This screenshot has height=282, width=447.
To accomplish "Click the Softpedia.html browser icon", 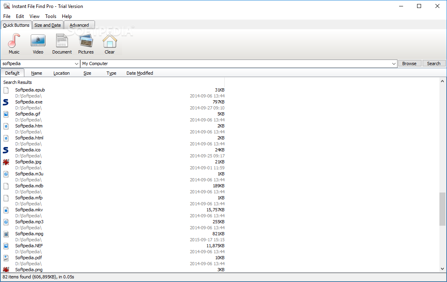I will [x=6, y=138].
